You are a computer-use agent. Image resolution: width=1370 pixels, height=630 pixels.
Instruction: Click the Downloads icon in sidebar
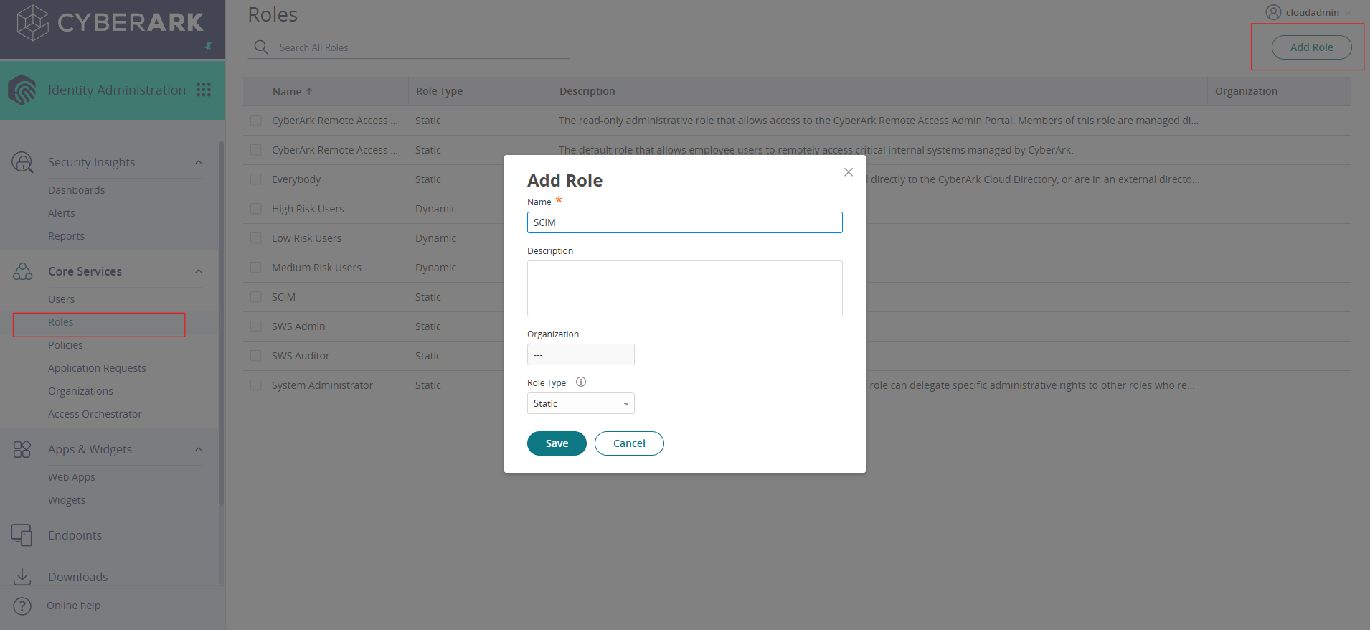click(x=22, y=576)
